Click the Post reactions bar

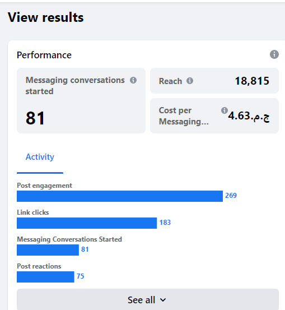click(45, 277)
